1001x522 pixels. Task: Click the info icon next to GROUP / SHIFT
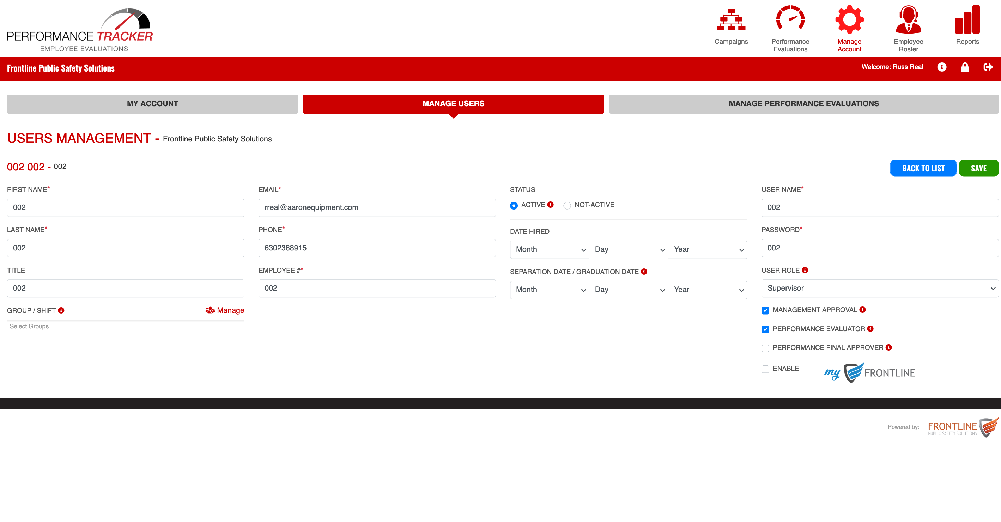(x=61, y=310)
